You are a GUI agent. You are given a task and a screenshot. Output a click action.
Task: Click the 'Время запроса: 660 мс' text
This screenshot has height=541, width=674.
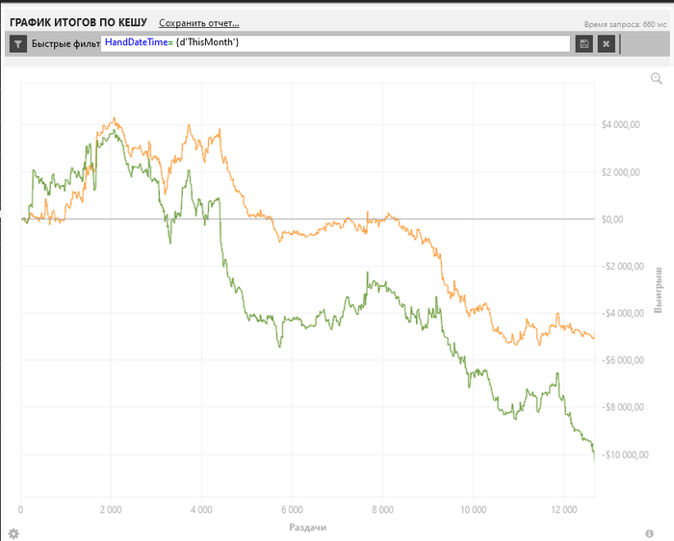click(x=626, y=24)
